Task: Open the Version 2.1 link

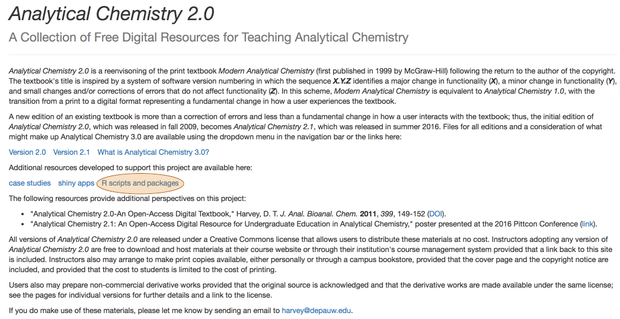Action: [72, 152]
